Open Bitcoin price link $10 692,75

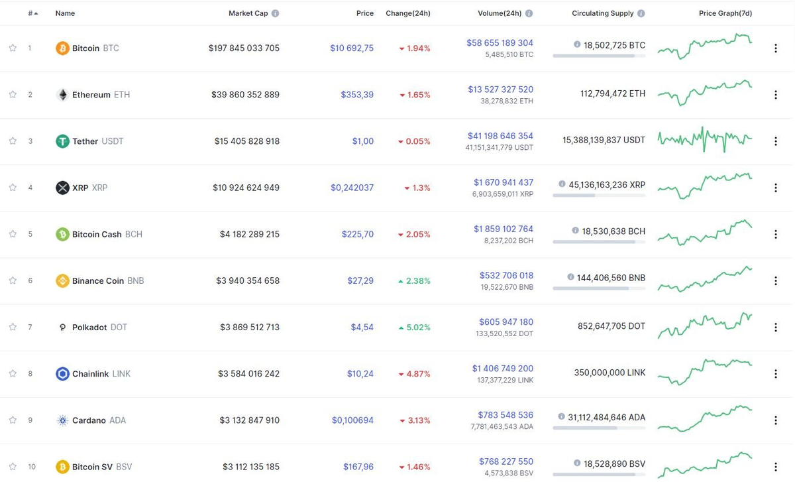click(352, 48)
